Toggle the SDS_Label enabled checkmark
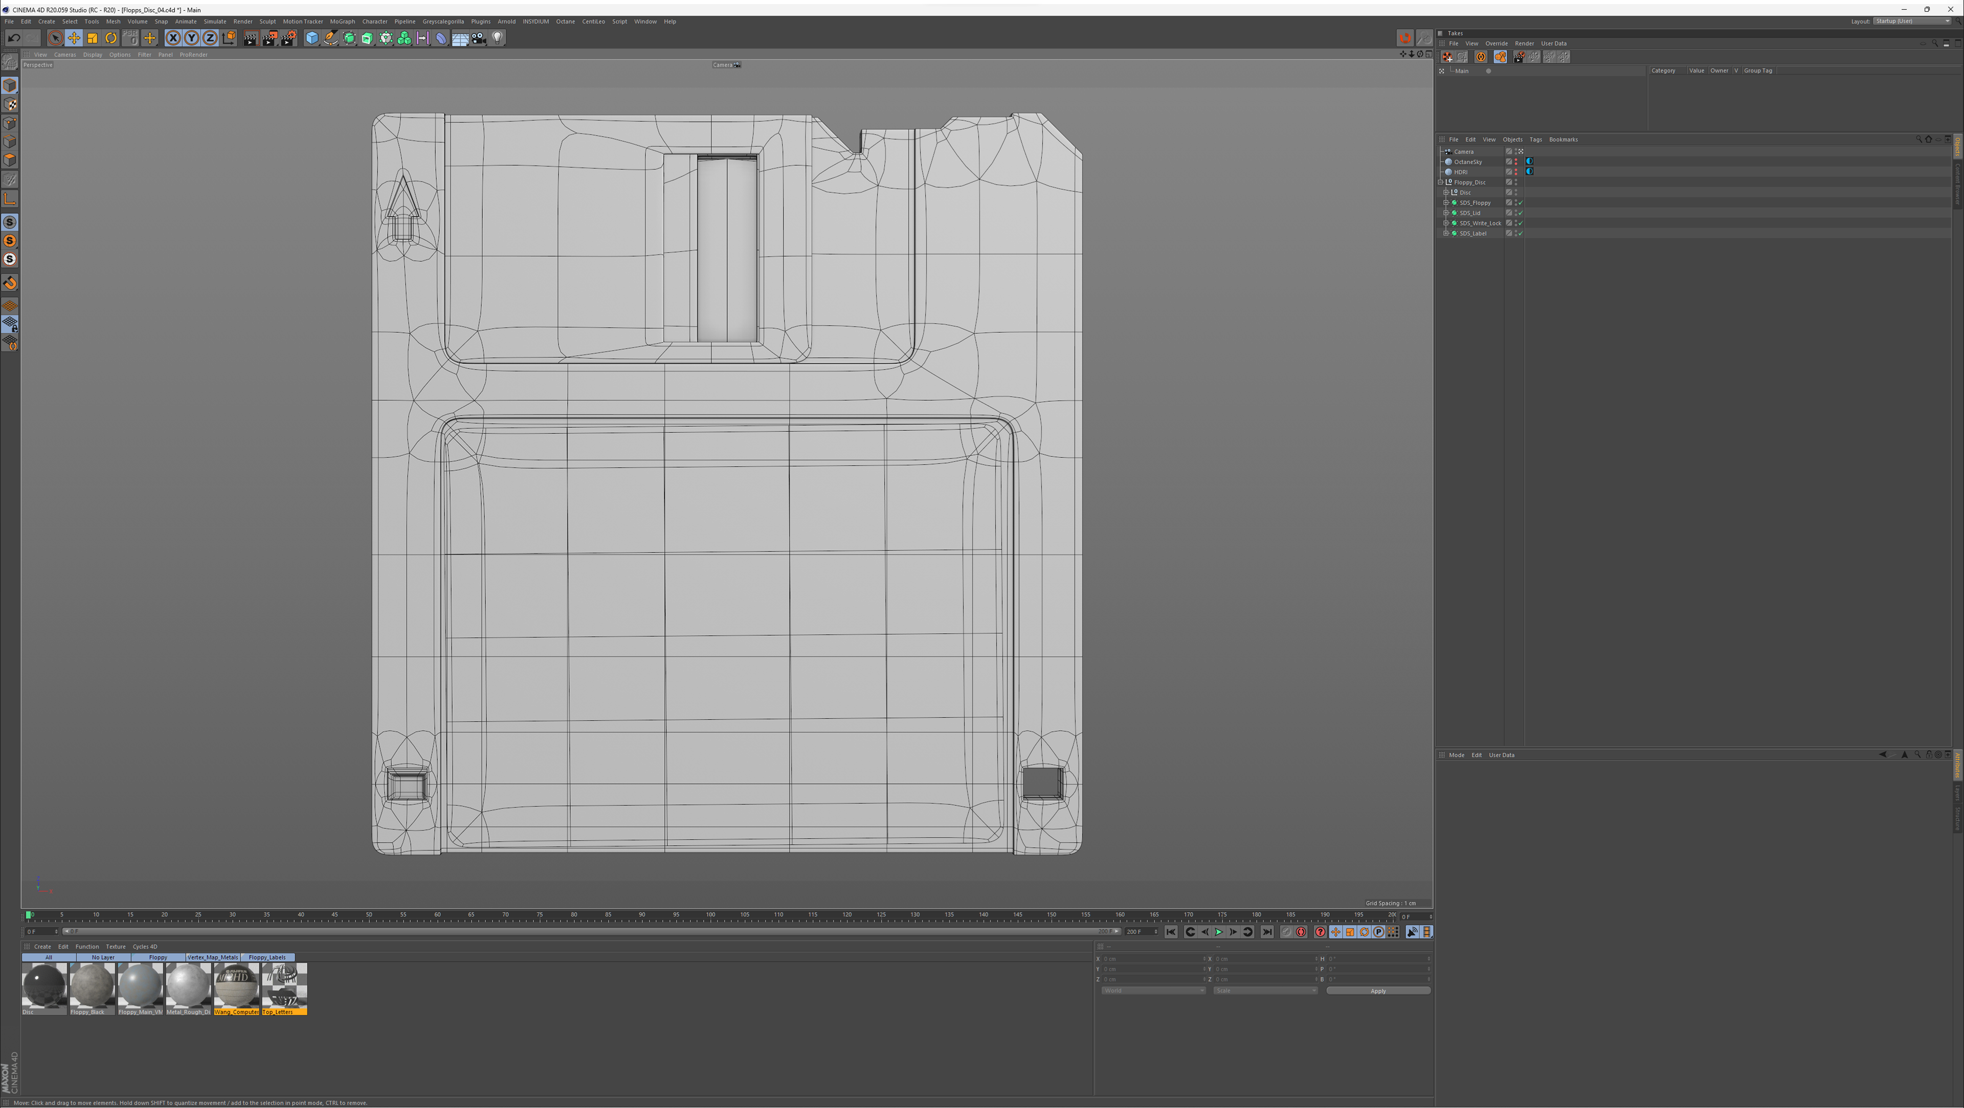 (x=1520, y=233)
